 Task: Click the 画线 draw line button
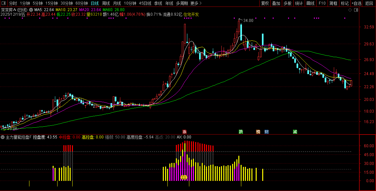click(x=310, y=3)
